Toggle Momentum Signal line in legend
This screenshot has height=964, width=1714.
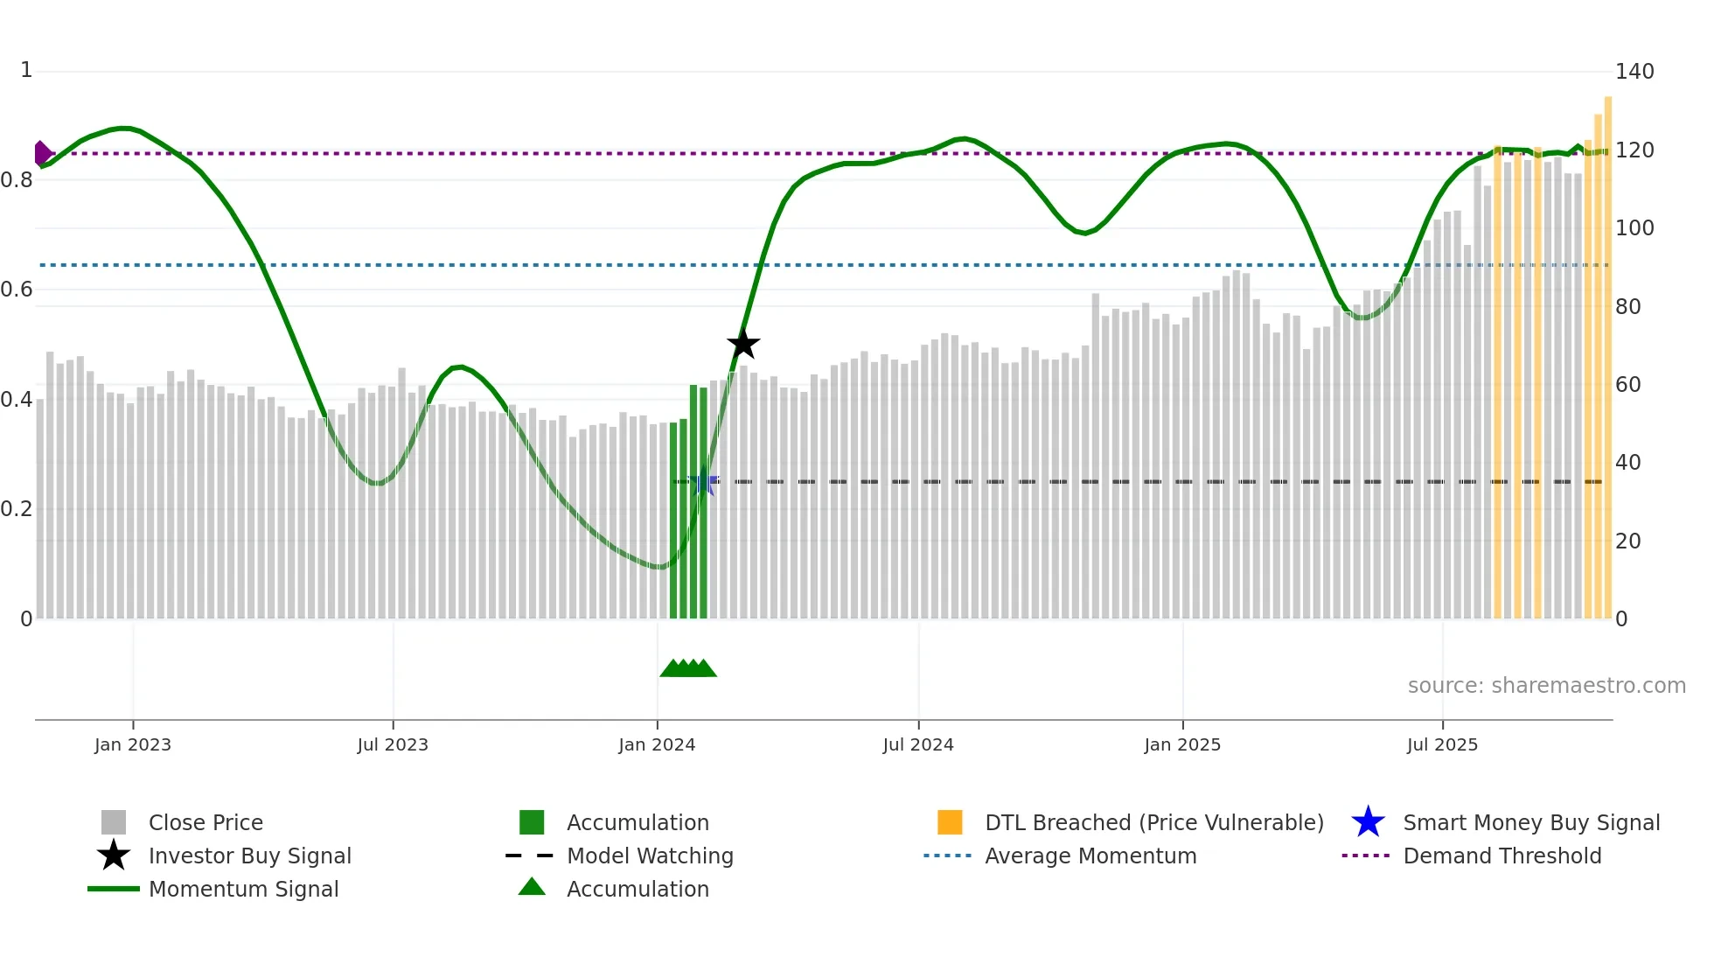(243, 889)
